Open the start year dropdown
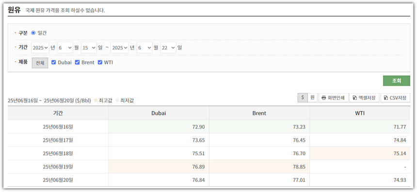 [40, 48]
